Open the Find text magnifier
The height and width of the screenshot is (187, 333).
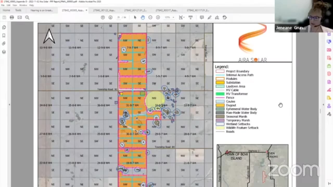[27, 17]
